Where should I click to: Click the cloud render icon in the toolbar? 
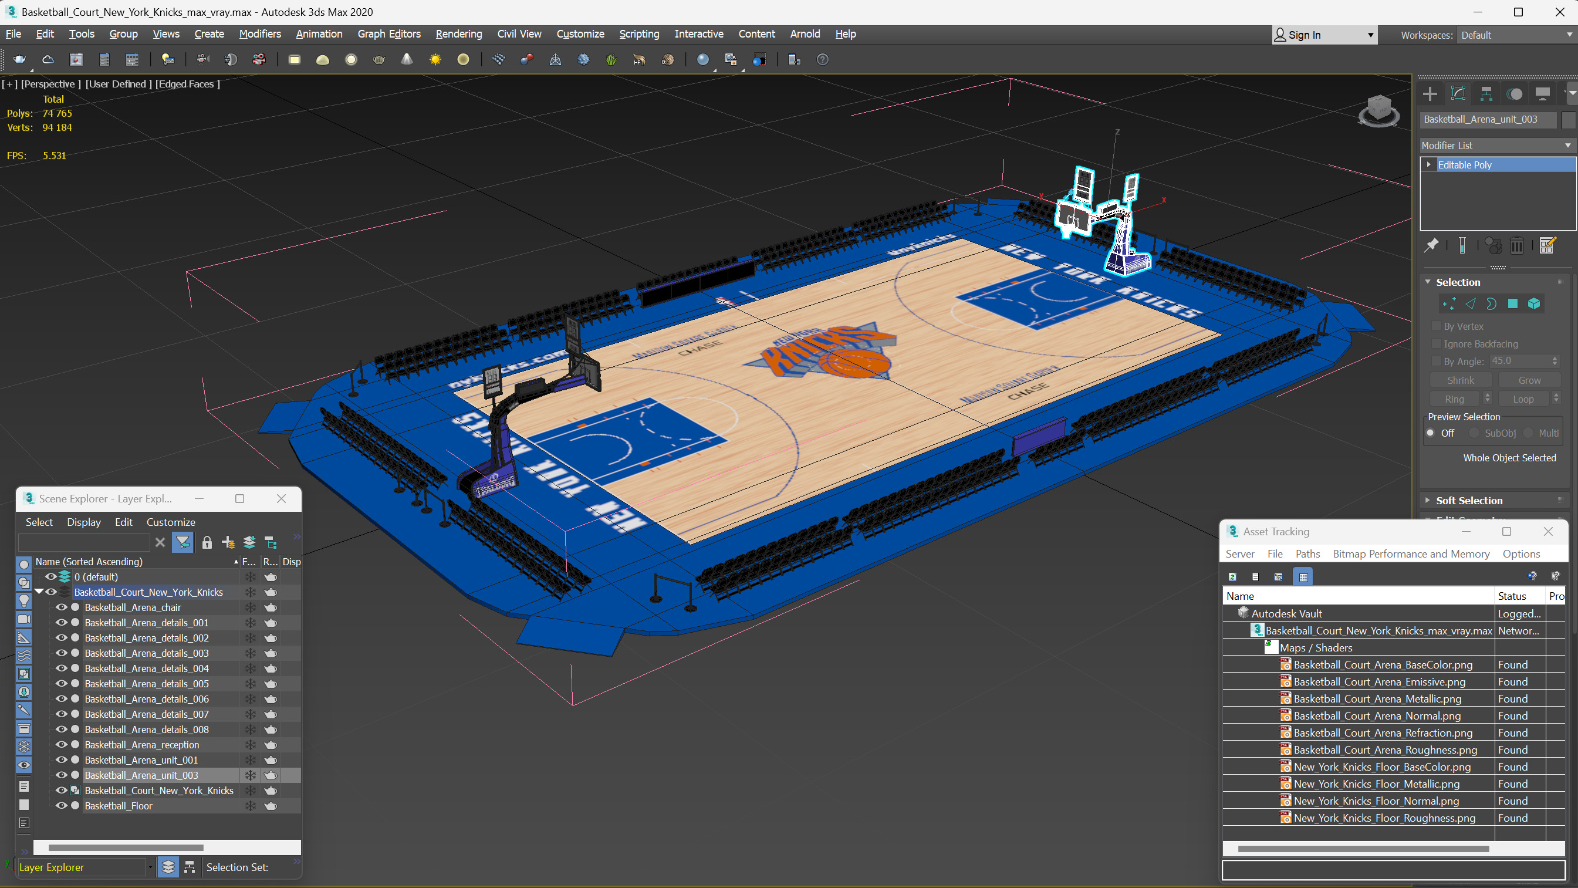pos(48,59)
